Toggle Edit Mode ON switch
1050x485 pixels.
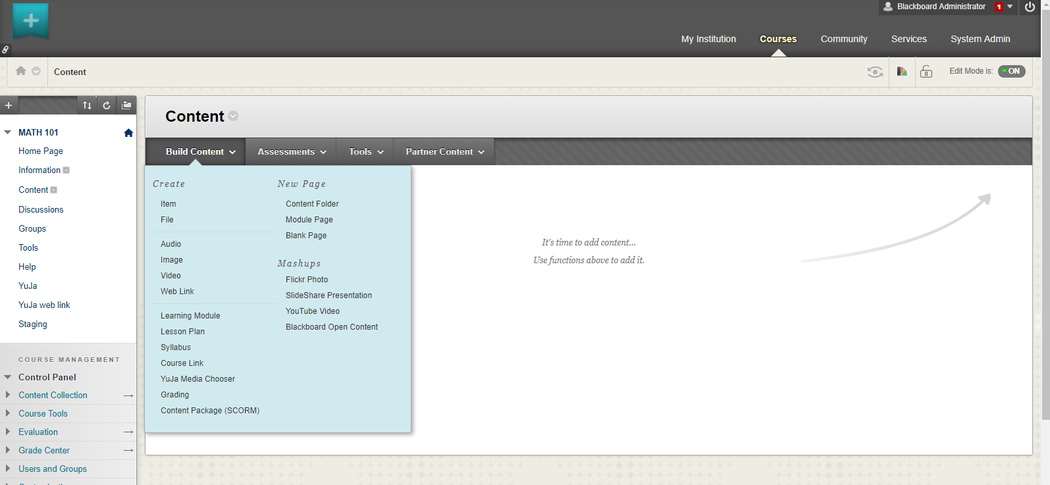(x=1012, y=71)
